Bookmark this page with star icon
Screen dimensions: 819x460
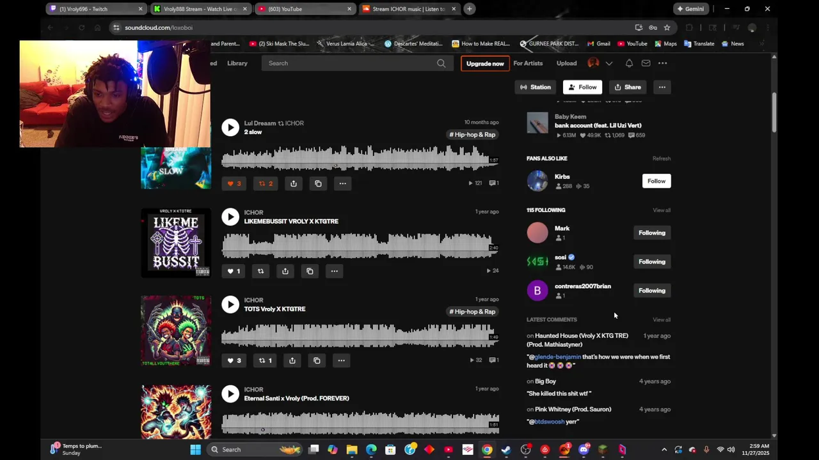click(x=667, y=27)
